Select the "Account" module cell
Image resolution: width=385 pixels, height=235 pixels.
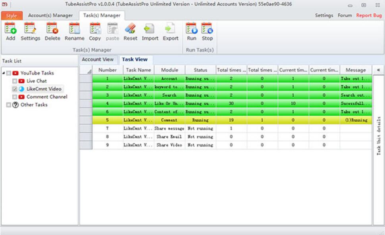(169, 78)
